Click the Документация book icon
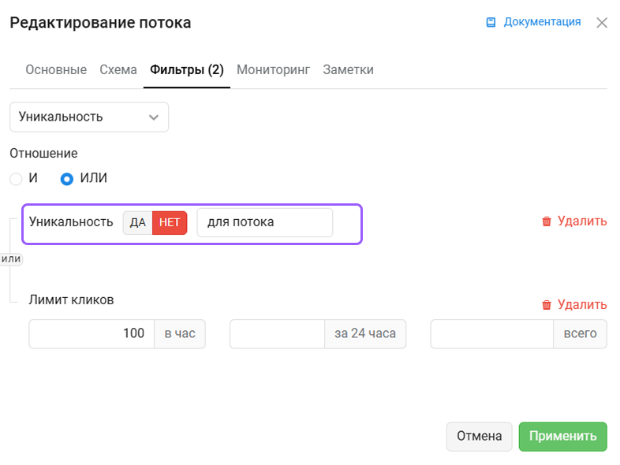This screenshot has width=620, height=465. 491,22
